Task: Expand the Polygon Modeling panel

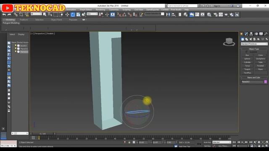Action: pyautogui.click(x=11, y=23)
